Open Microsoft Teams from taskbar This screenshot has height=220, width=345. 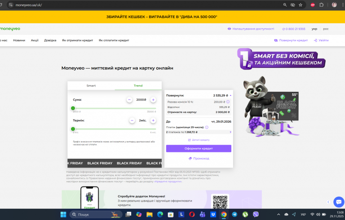pos(203,215)
